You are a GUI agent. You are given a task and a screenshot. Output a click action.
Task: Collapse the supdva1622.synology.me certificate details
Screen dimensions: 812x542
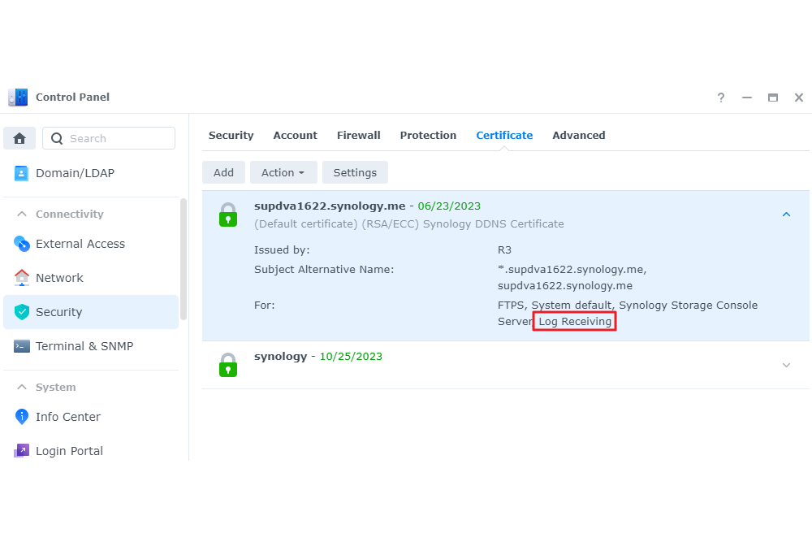tap(786, 215)
